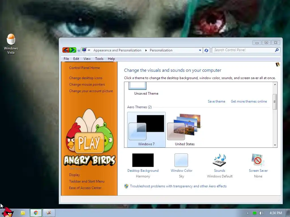Open the View menu

pos(87,59)
